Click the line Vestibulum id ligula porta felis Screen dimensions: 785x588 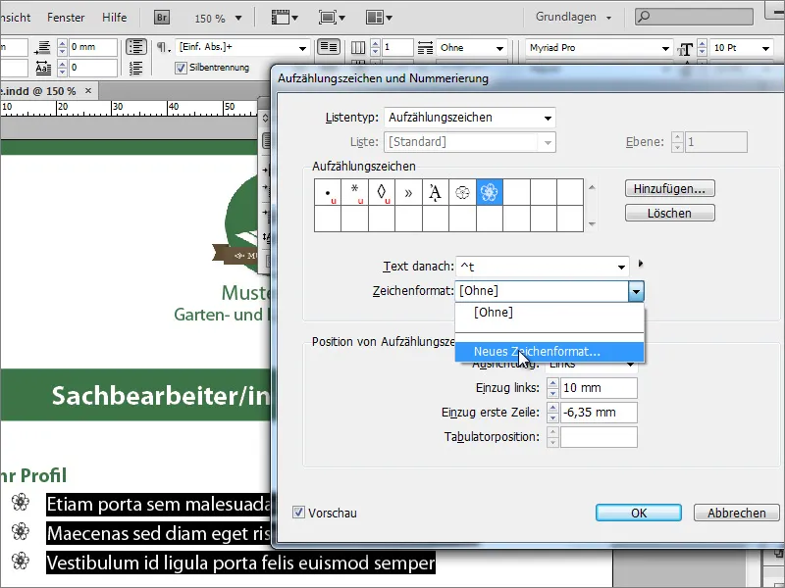pos(240,563)
